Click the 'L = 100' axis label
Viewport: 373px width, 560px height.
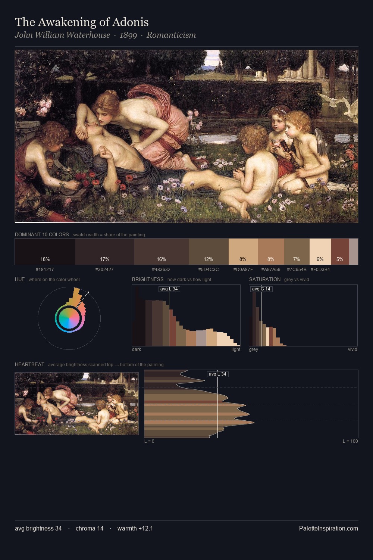(350, 441)
